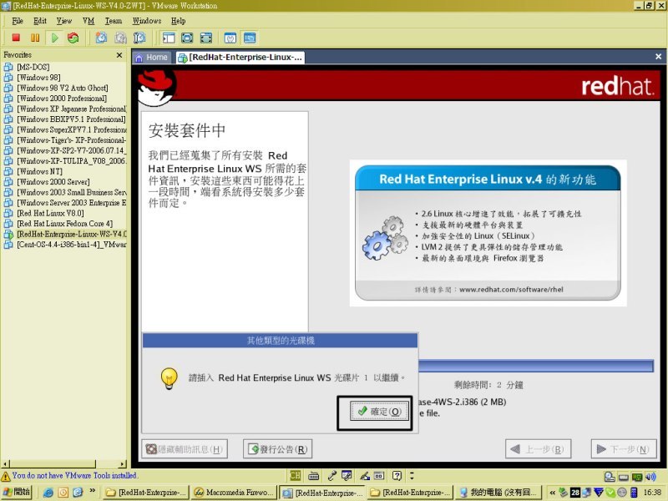Click the VMware Tools warning triangle icon
Viewport: 668px width, 501px height.
pos(6,476)
